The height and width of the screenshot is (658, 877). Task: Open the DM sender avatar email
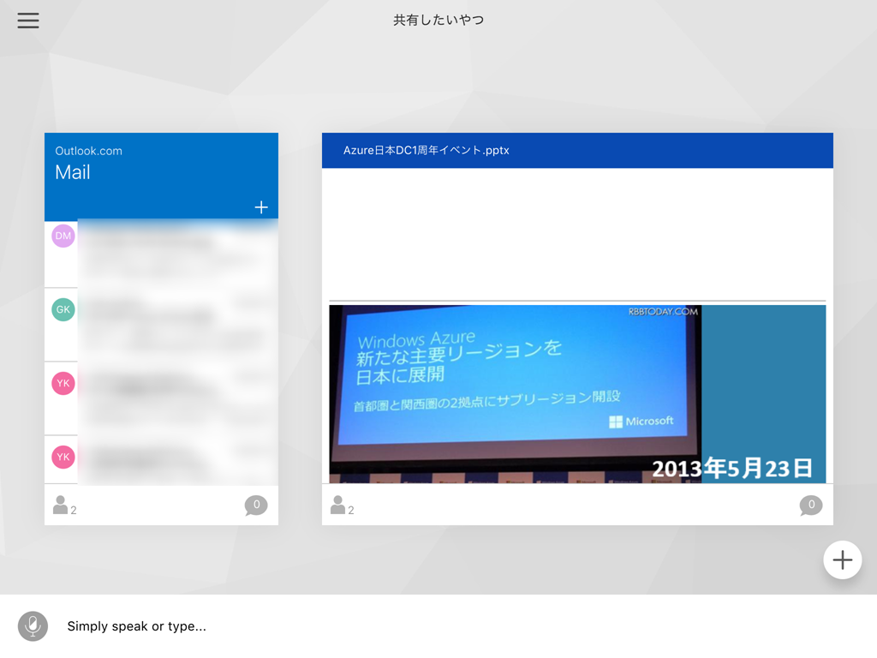pyautogui.click(x=63, y=236)
